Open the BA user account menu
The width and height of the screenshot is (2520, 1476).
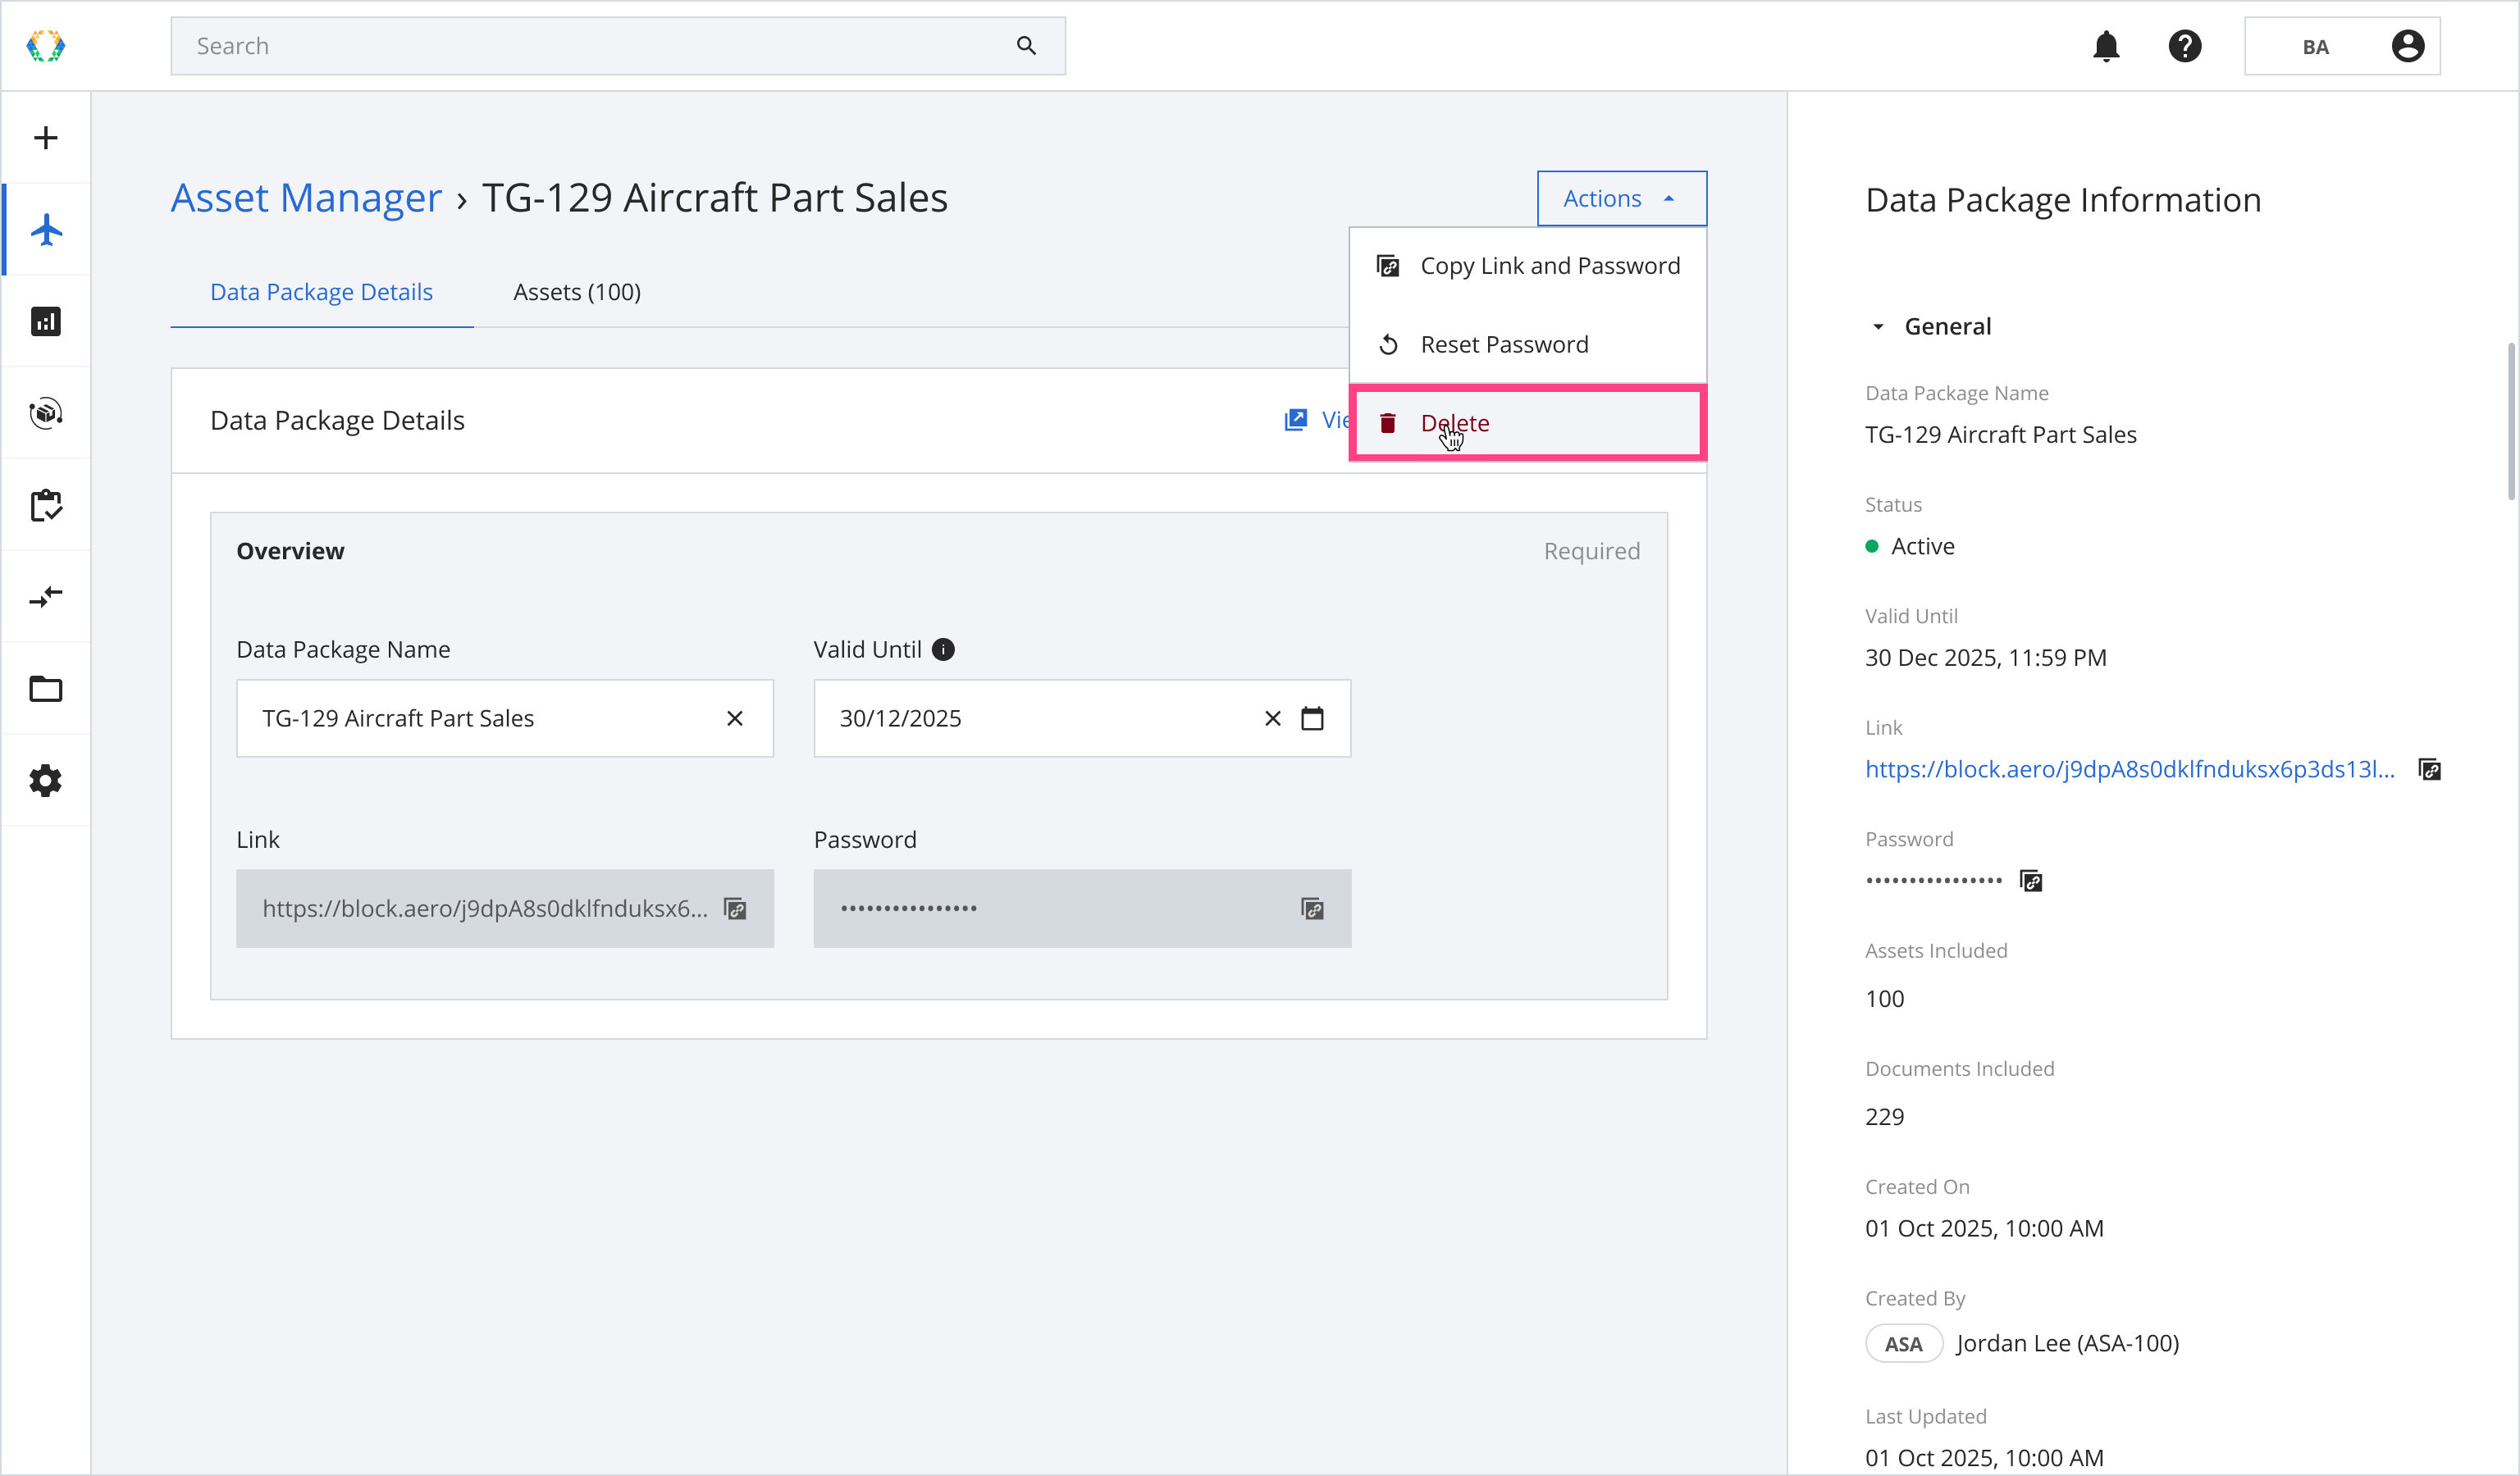click(2341, 46)
